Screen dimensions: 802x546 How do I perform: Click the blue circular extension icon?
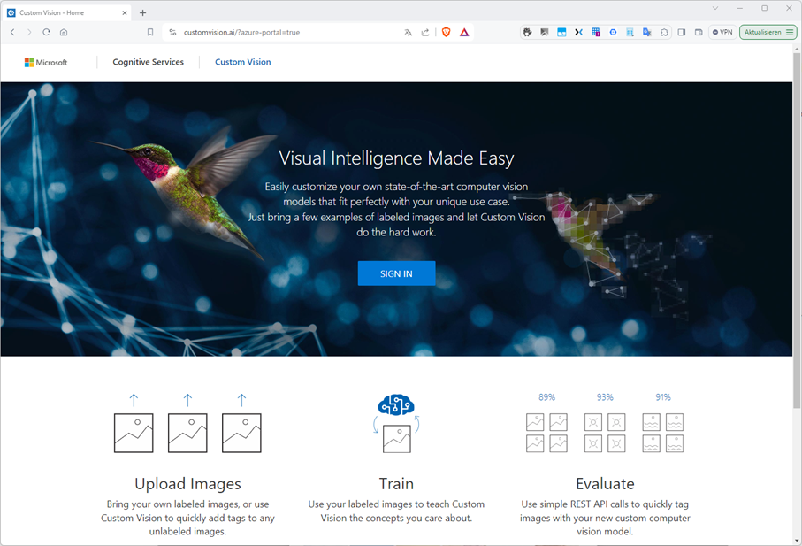(613, 32)
